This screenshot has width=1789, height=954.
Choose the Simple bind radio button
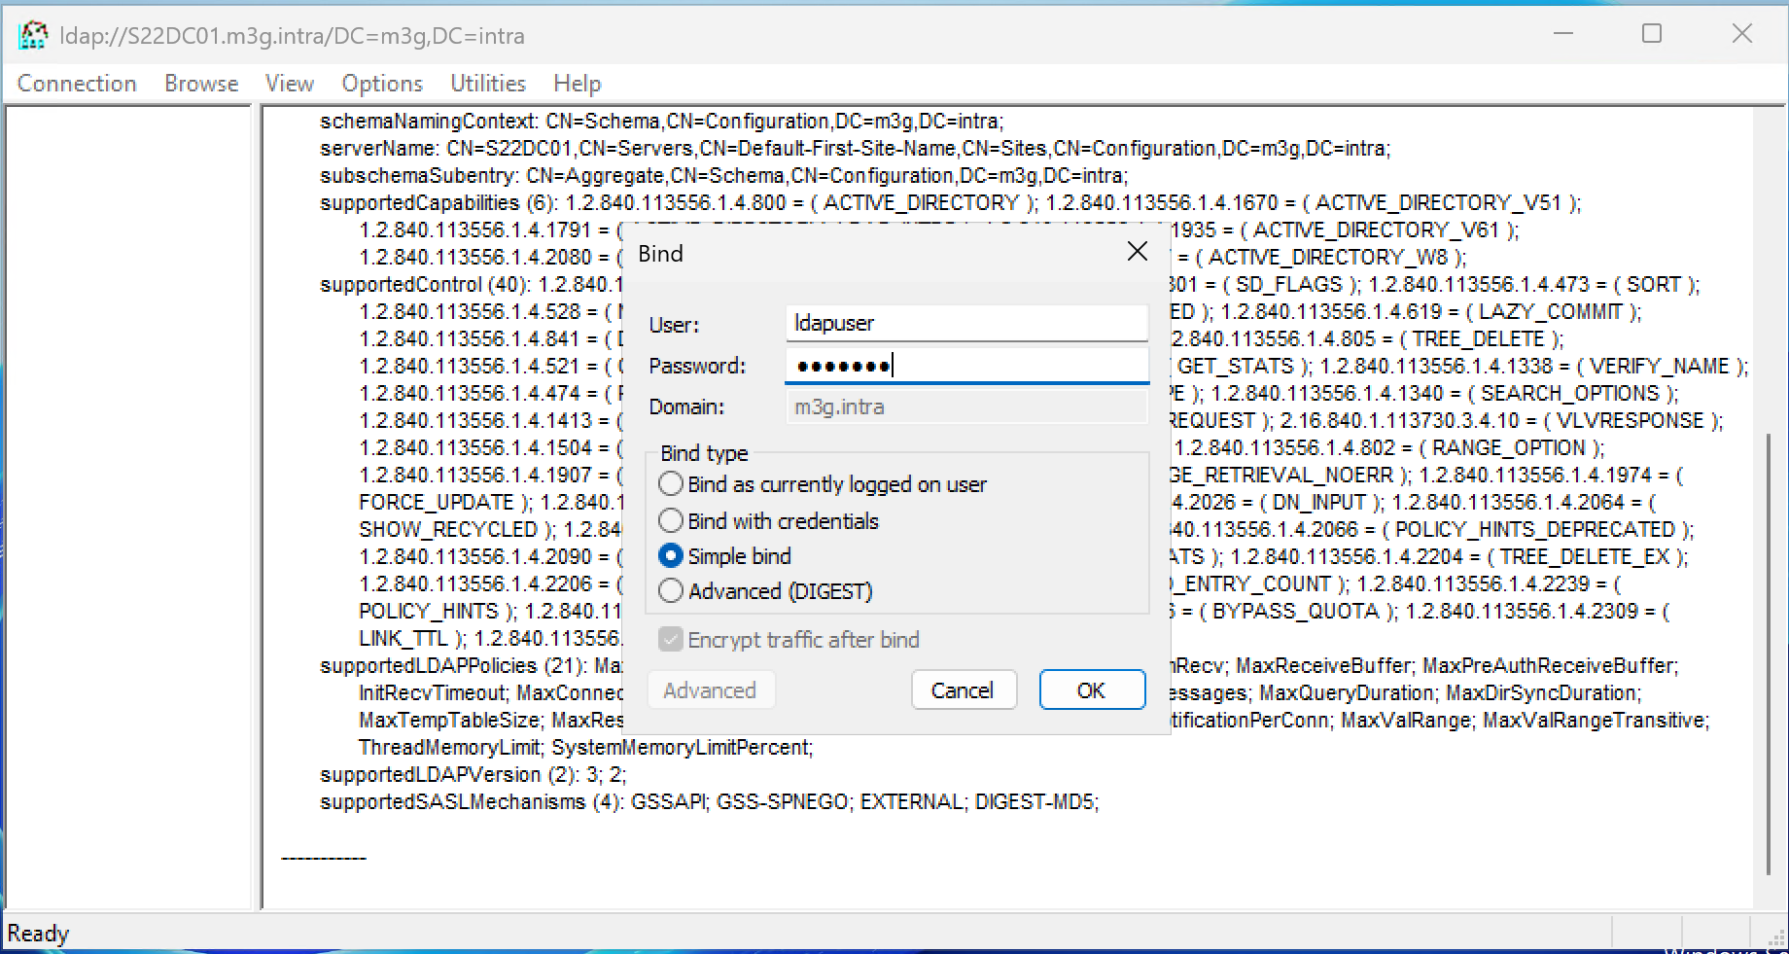[671, 556]
